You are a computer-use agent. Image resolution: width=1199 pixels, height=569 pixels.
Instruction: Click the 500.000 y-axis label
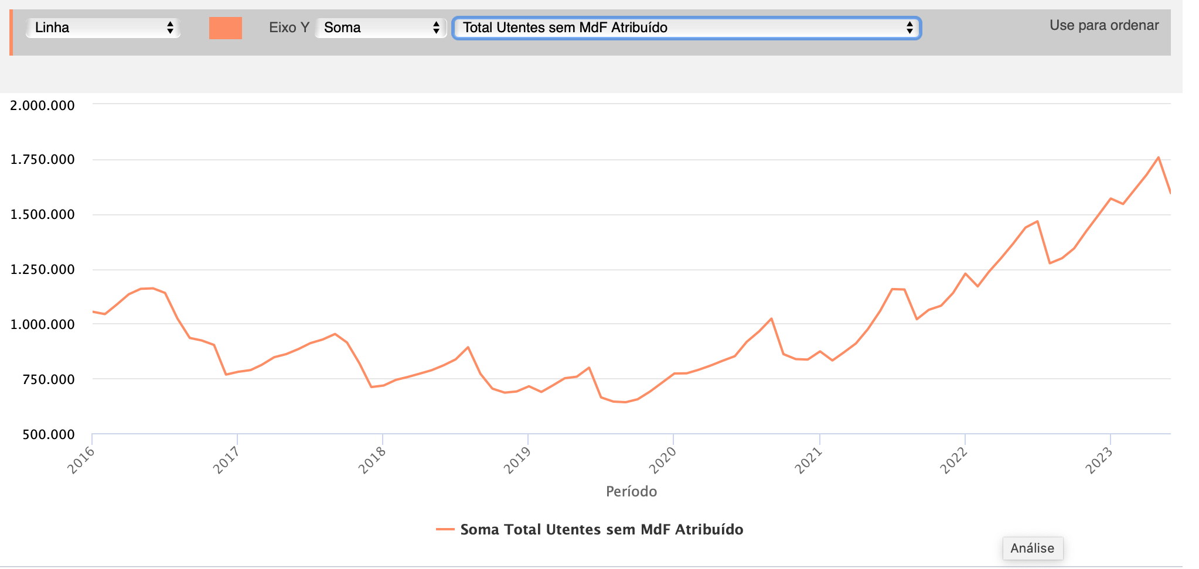(49, 434)
